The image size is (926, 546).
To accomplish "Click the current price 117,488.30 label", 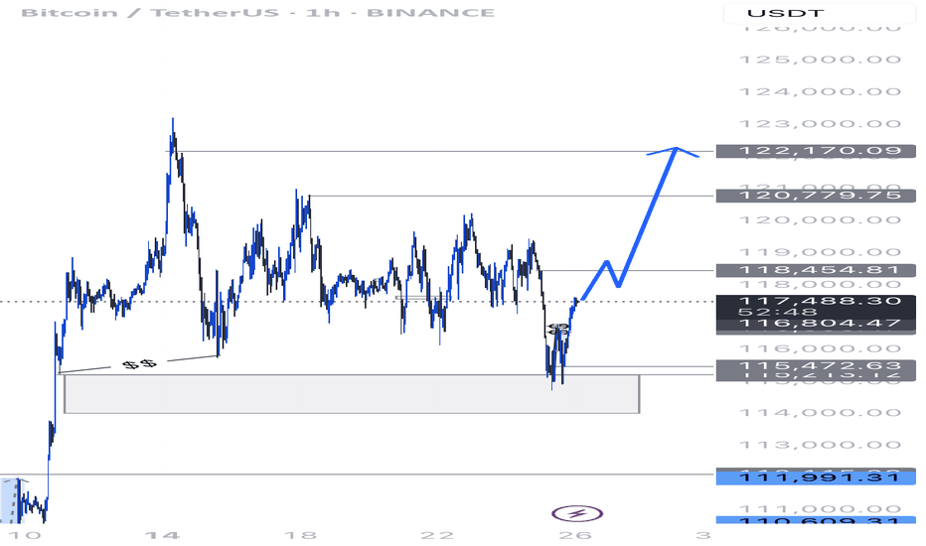I will pyautogui.click(x=809, y=300).
